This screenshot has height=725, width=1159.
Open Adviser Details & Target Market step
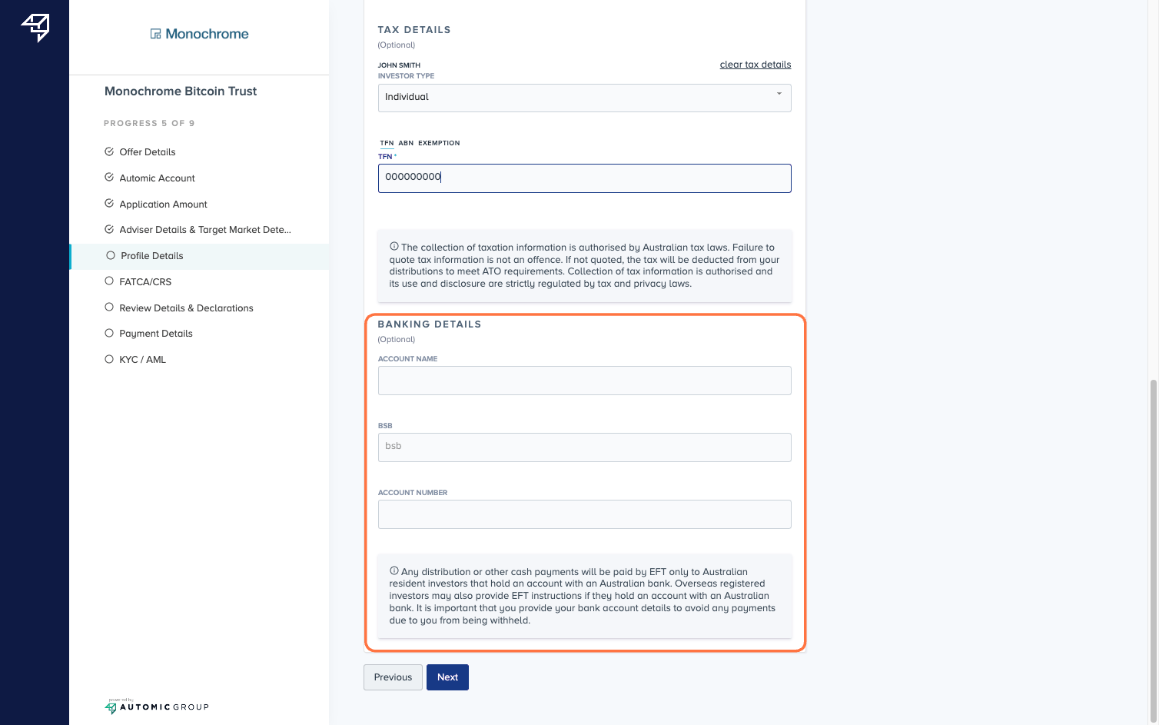click(205, 230)
